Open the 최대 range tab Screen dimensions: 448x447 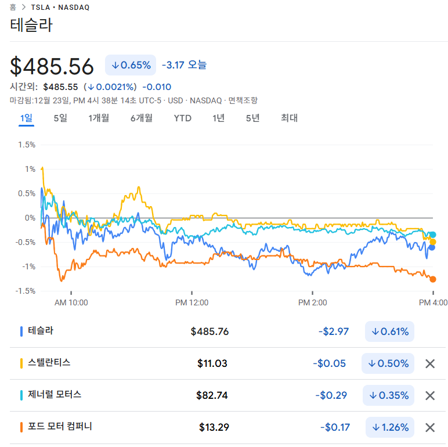[x=289, y=118]
